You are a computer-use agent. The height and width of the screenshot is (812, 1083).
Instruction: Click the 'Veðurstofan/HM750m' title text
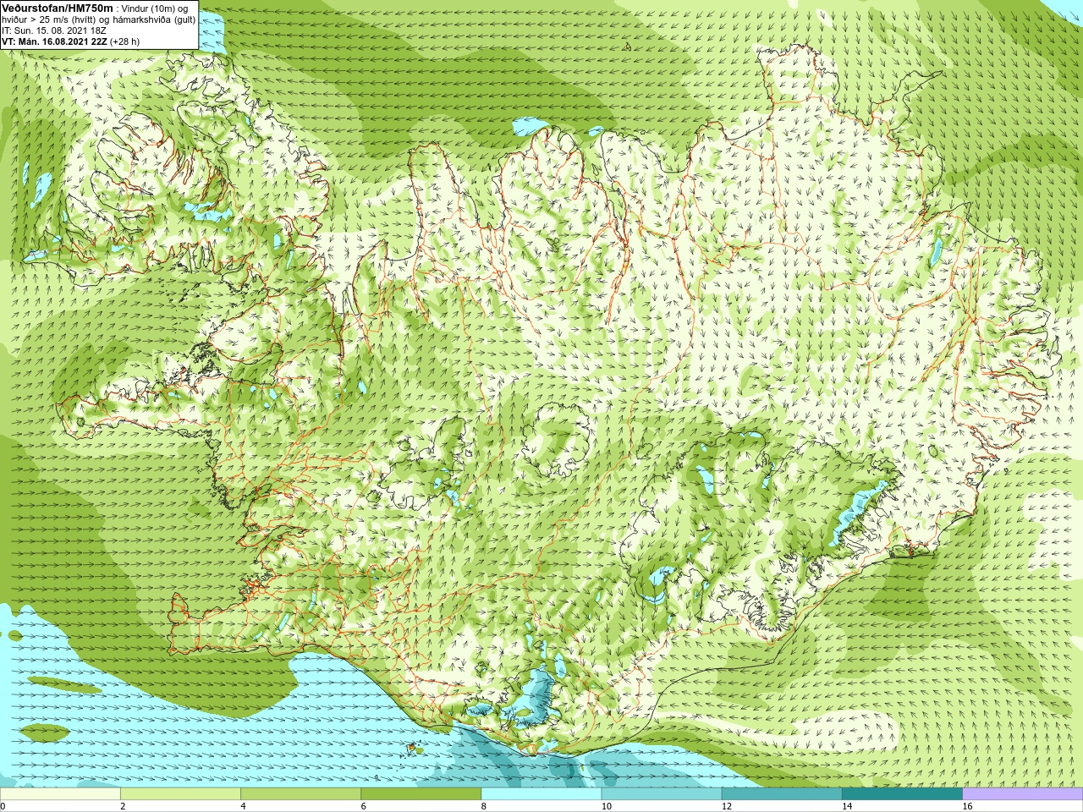(x=57, y=8)
